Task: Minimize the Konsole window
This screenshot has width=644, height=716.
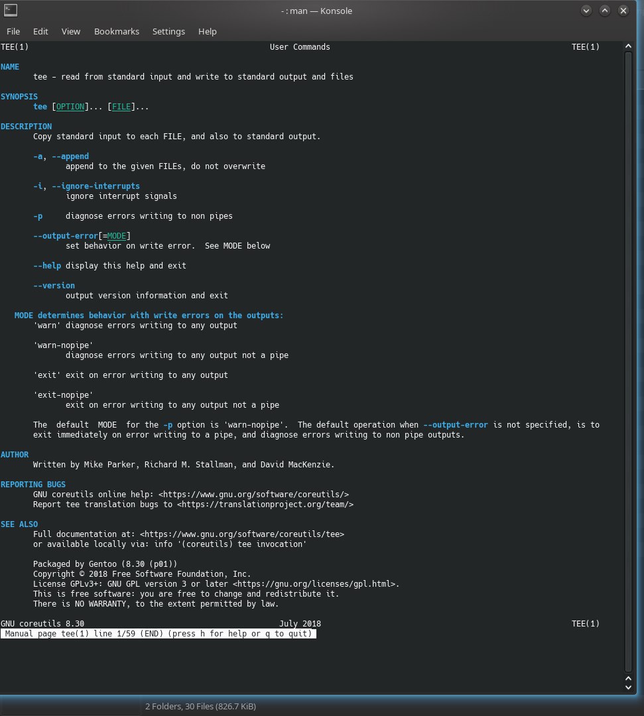Action: (x=586, y=11)
